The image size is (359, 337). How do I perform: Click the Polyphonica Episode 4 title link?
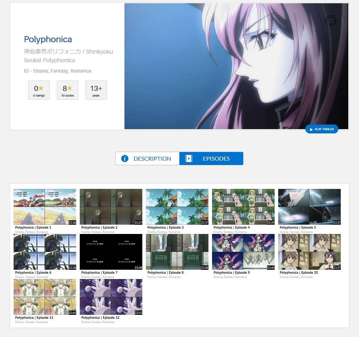point(232,228)
